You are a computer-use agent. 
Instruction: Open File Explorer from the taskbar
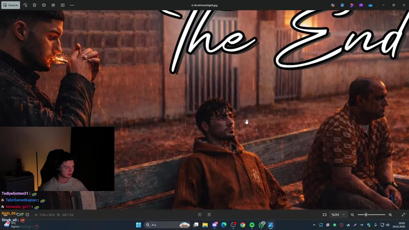[205, 225]
